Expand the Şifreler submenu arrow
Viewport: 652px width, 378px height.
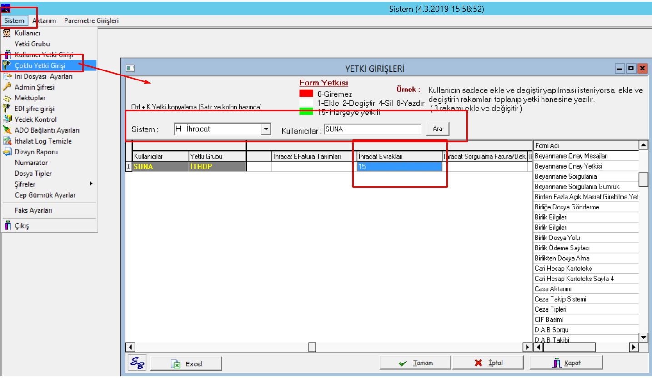click(91, 184)
